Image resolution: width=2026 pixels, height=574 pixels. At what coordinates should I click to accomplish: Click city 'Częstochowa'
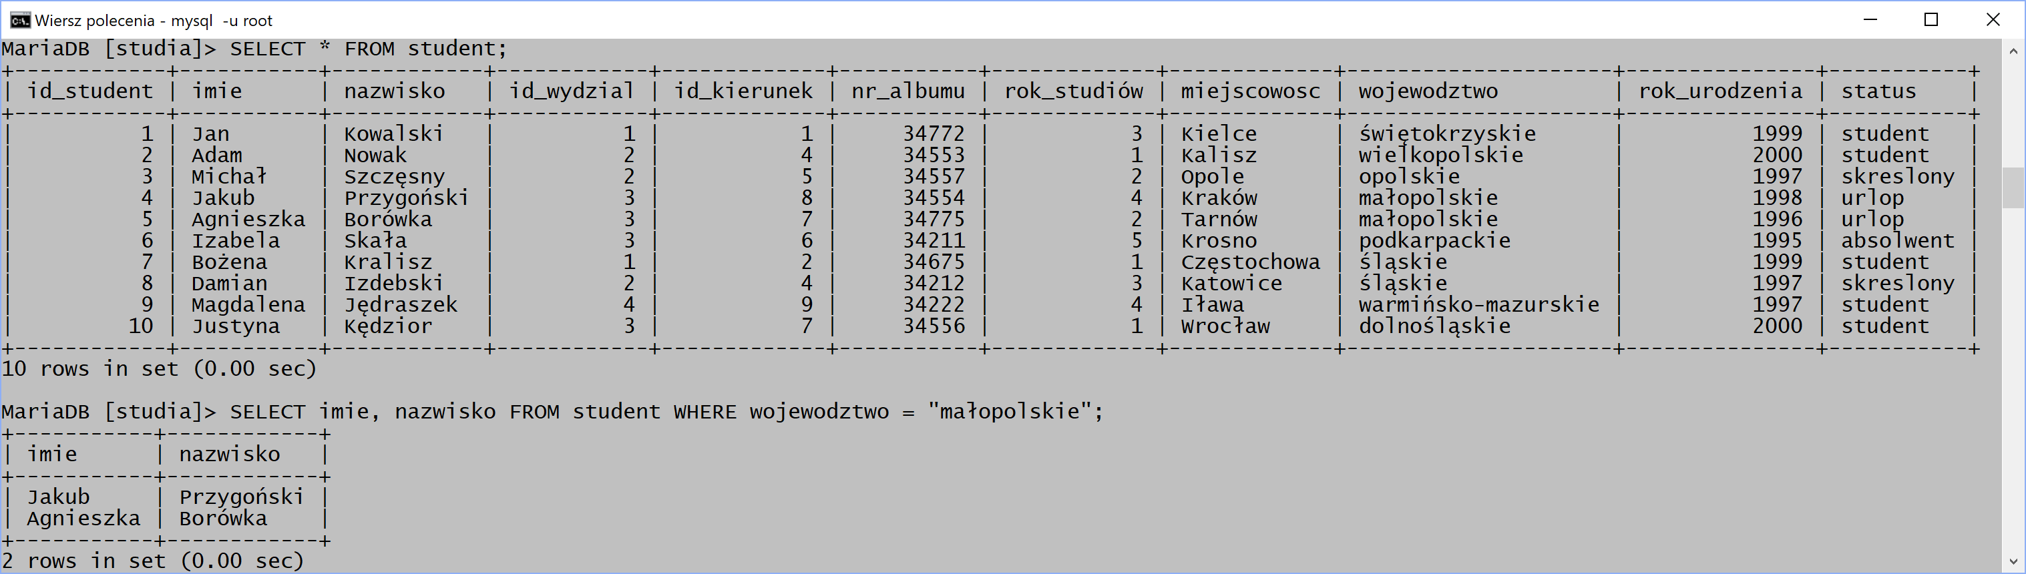1251,262
